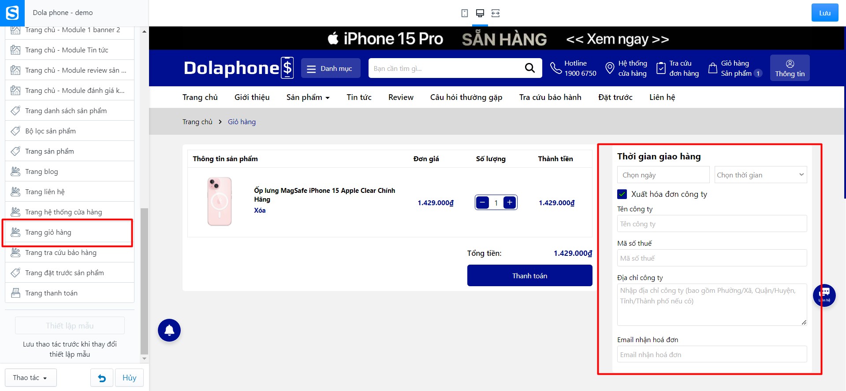The width and height of the screenshot is (846, 391).
Task: Select Bộ lọc sản phẩm in sidebar
Action: [70, 131]
